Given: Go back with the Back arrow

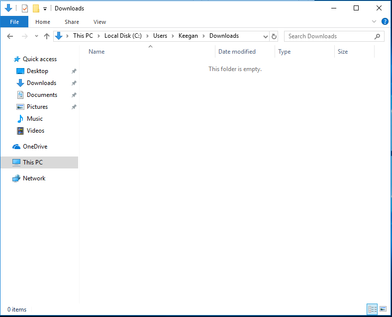Looking at the screenshot, I should click(10, 36).
